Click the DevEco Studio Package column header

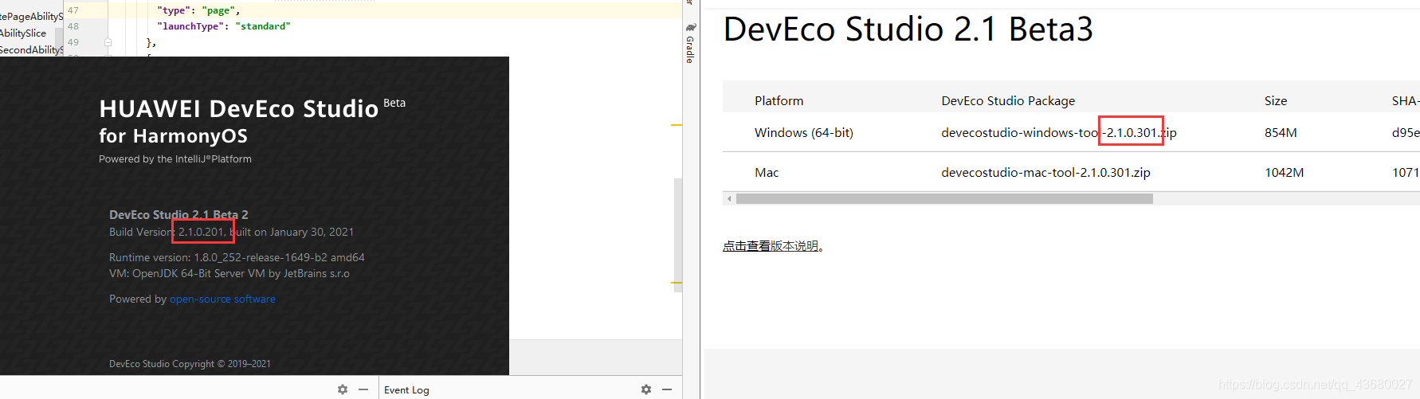[1008, 101]
